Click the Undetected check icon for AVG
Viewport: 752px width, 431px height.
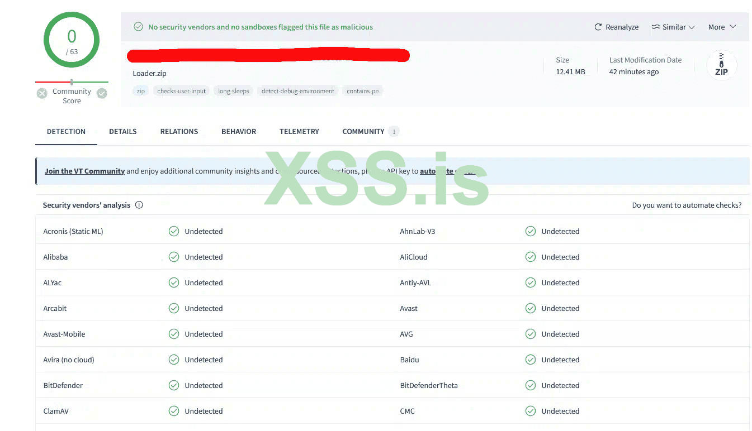(x=531, y=334)
